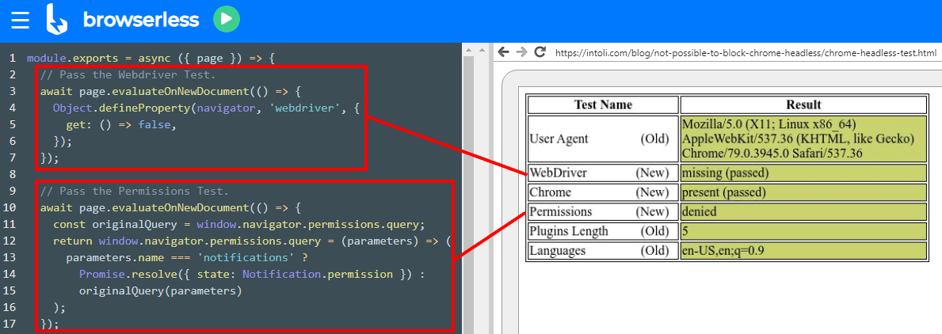The height and width of the screenshot is (334, 942).
Task: Go forward in the preview browser
Action: (521, 52)
